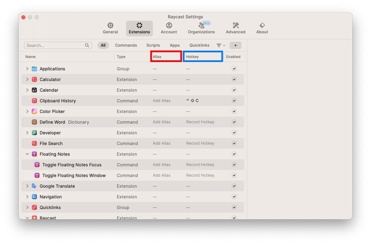Image resolution: width=371 pixels, height=244 pixels.
Task: Sort by the Type column header
Action: [x=121, y=57]
